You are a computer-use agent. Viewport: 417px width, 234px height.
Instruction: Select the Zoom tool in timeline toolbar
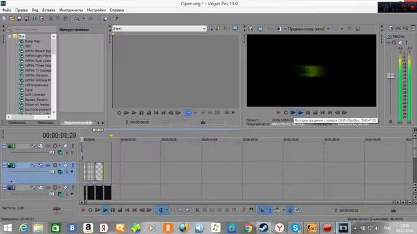188,210
